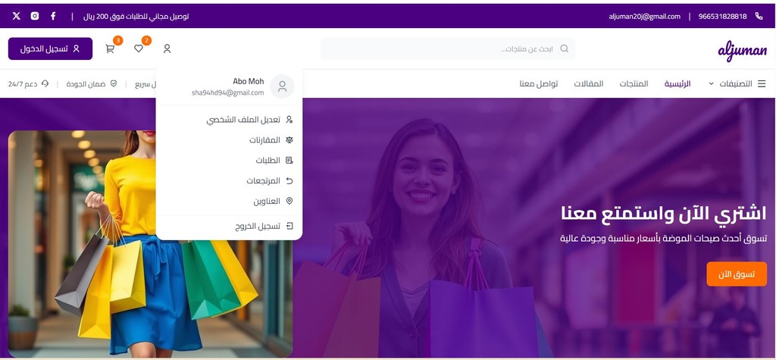This screenshot has height=360, width=776.
Task: Click the aljuman logo
Action: (743, 51)
